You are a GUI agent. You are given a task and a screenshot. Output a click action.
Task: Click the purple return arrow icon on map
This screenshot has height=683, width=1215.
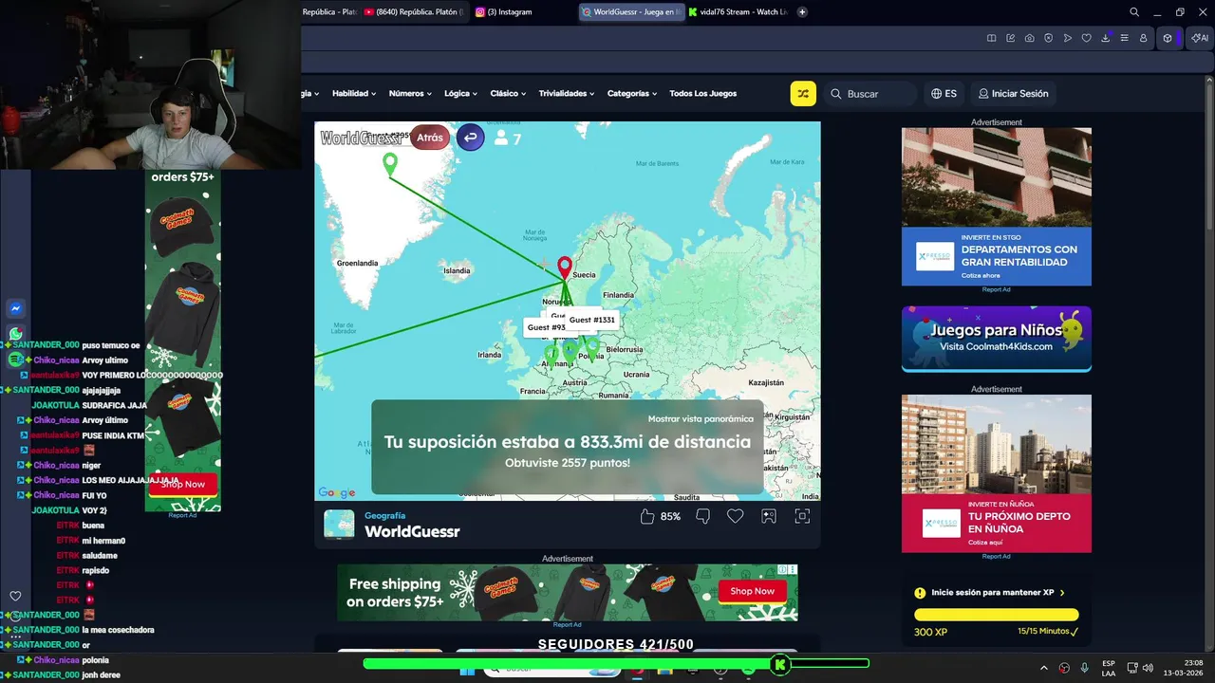click(x=470, y=138)
